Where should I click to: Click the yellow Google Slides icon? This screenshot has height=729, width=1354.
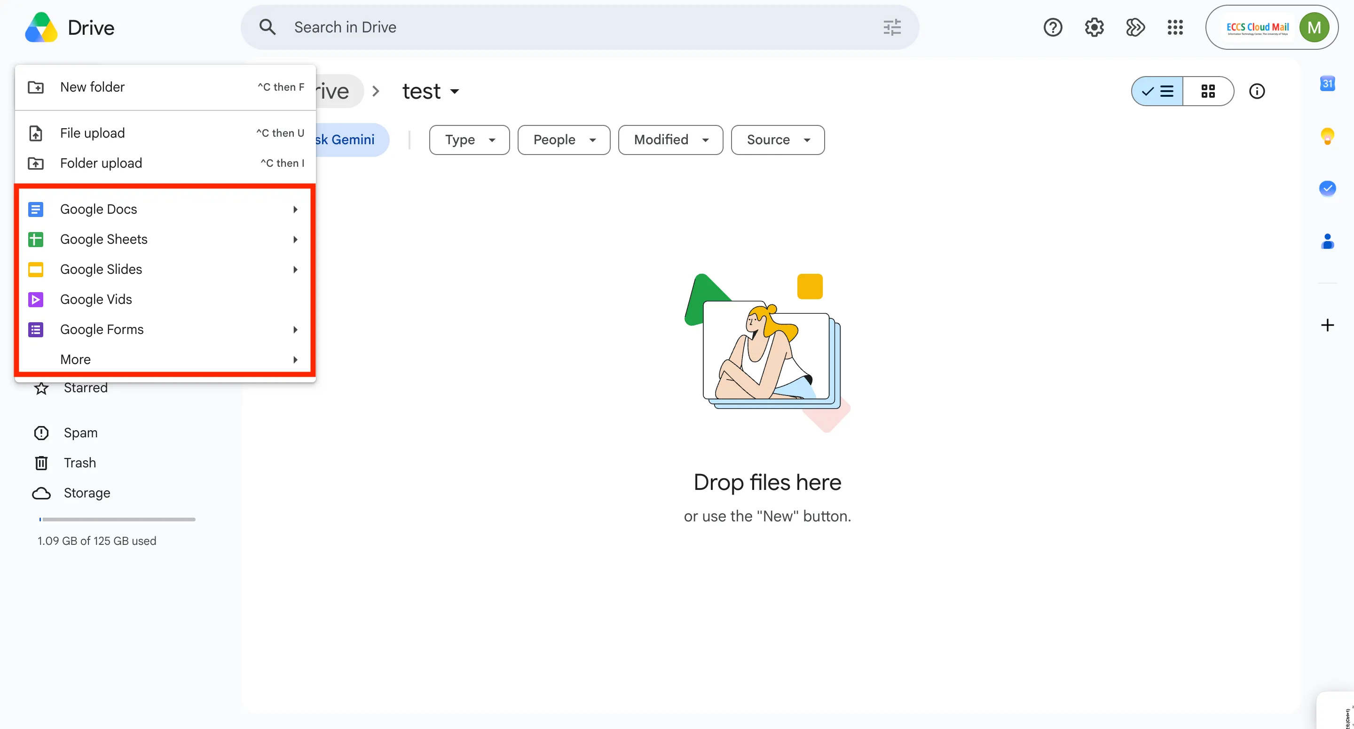point(36,270)
